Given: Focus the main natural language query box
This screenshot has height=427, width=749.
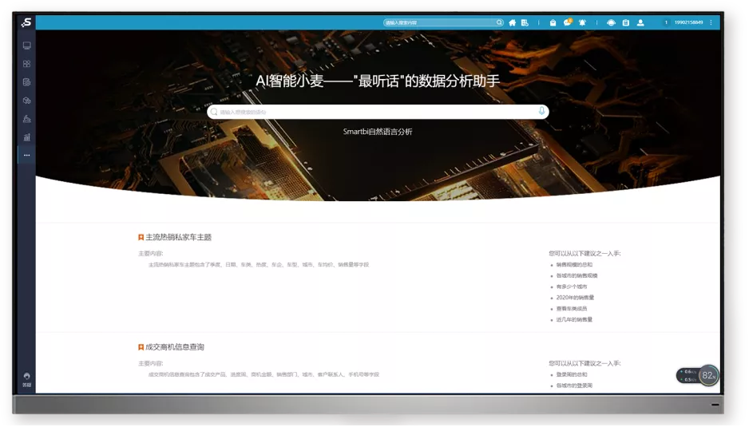Looking at the screenshot, I should 378,112.
